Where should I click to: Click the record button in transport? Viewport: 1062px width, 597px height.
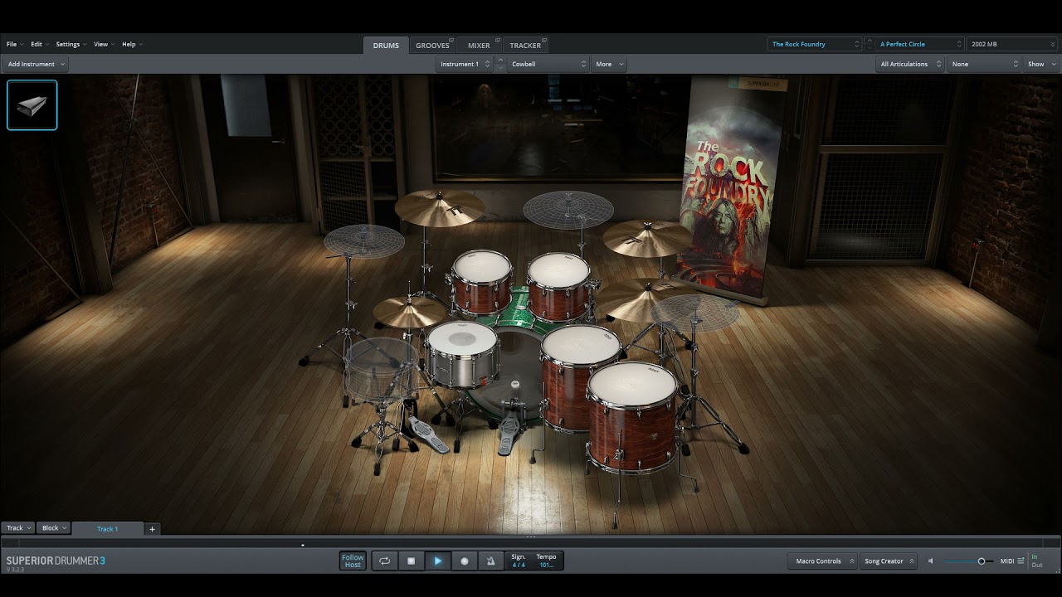tap(465, 561)
